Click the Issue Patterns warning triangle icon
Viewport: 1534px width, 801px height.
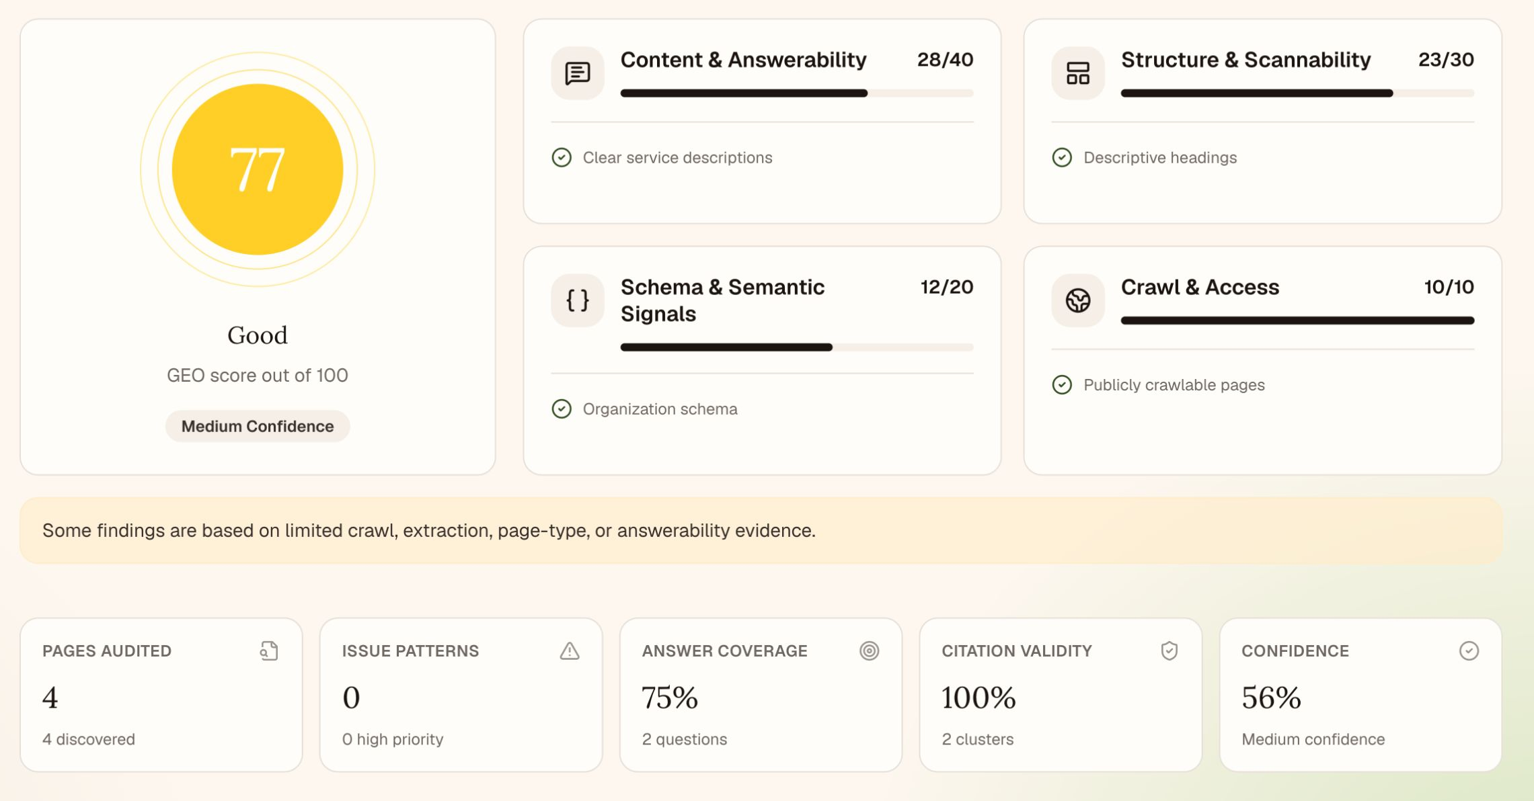570,650
